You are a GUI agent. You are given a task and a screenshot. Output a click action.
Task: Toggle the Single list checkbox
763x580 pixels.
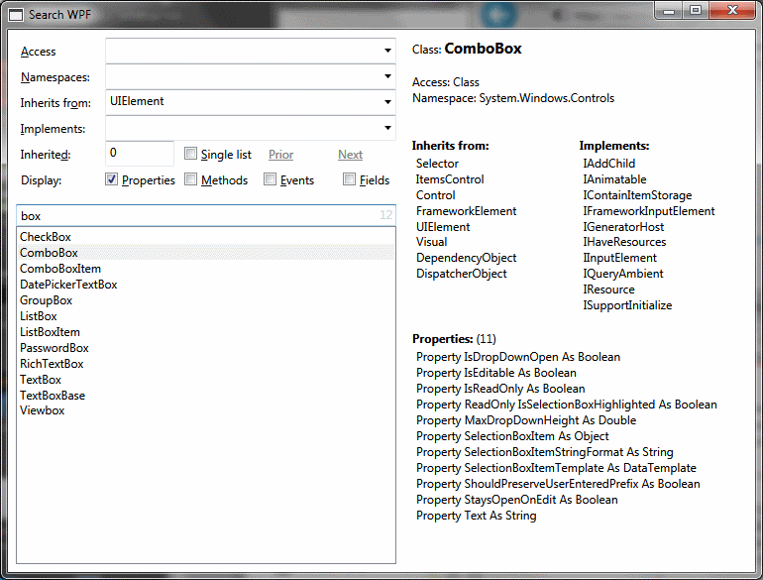click(x=190, y=154)
